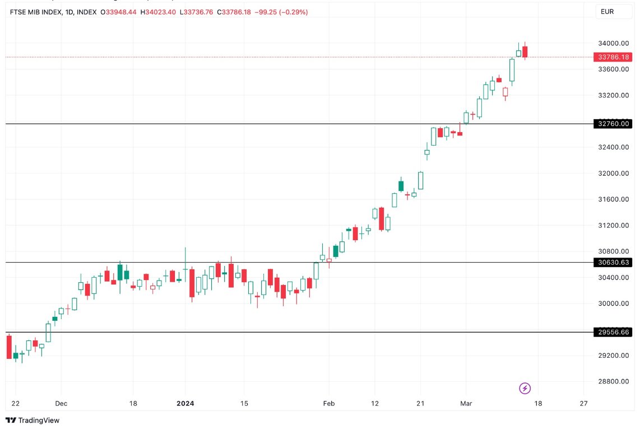This screenshot has height=430, width=640.
Task: Select the red 33786.18 price label
Action: [x=613, y=57]
